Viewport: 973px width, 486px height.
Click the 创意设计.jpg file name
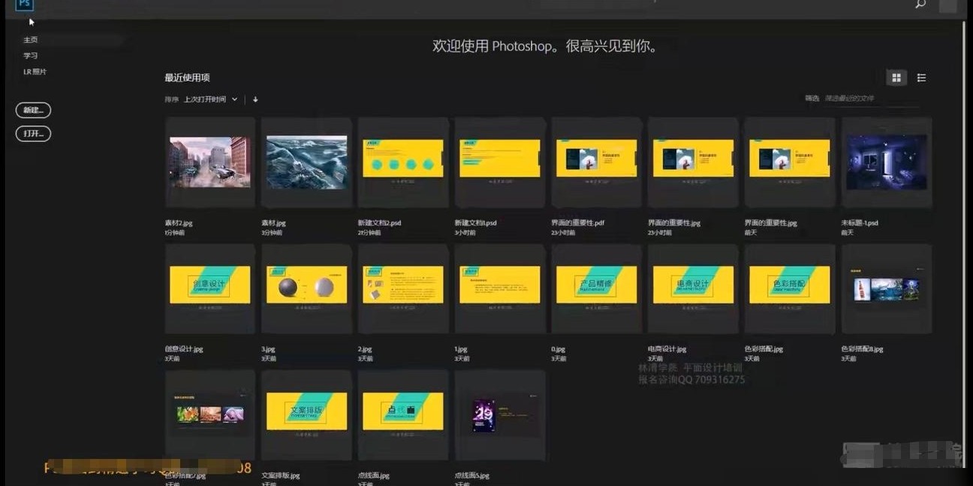184,349
